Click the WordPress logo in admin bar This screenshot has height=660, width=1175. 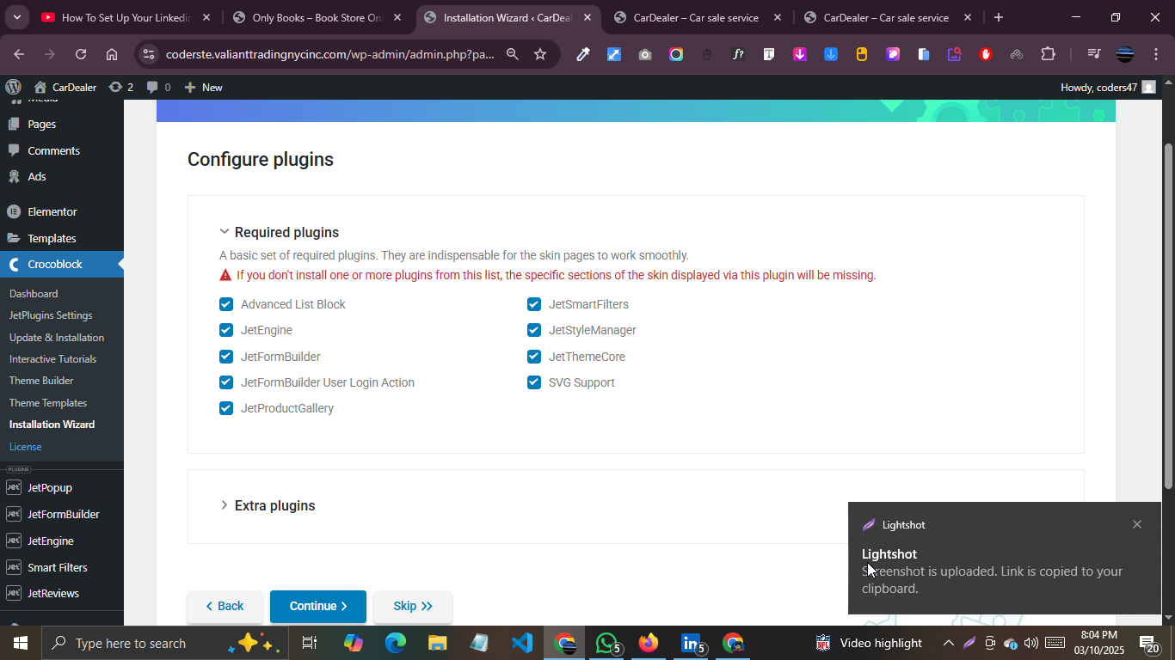[x=13, y=87]
